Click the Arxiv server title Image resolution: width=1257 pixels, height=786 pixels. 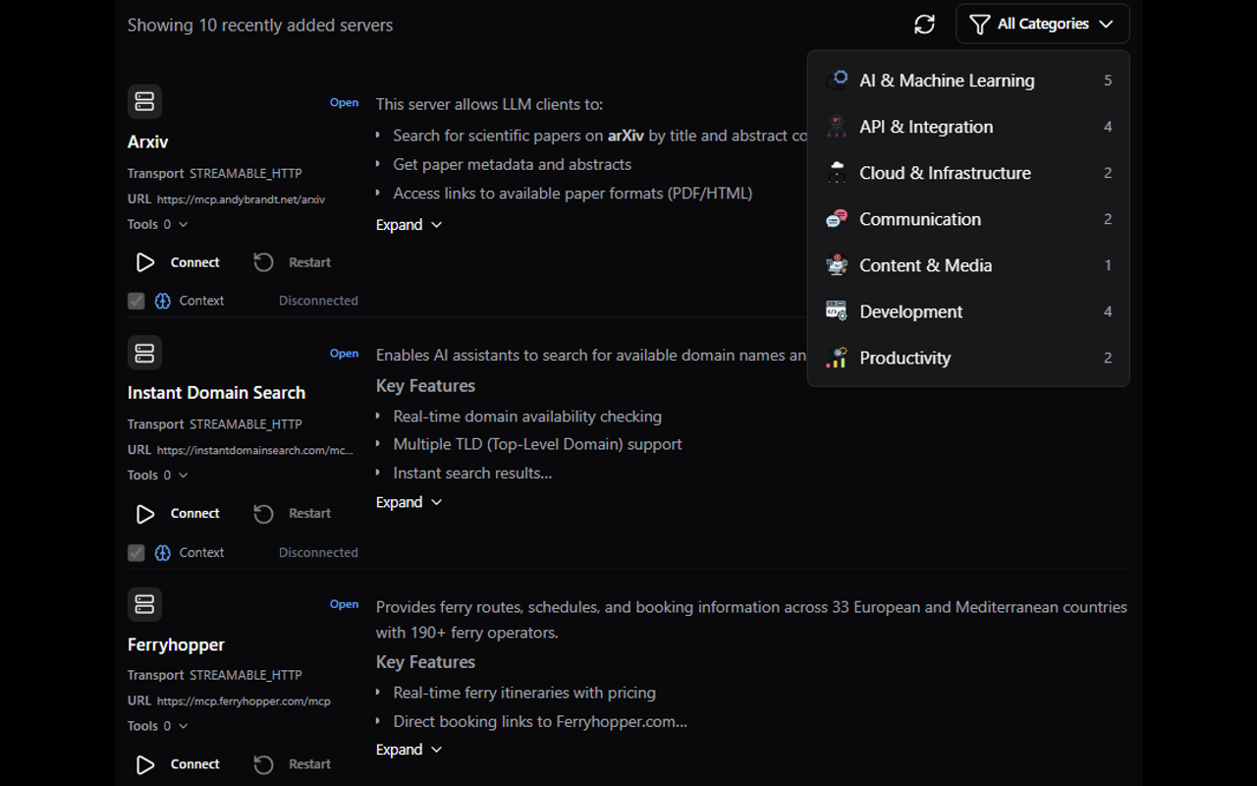click(x=148, y=141)
